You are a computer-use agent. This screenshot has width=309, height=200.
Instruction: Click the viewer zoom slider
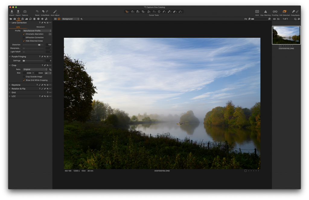tap(260, 19)
